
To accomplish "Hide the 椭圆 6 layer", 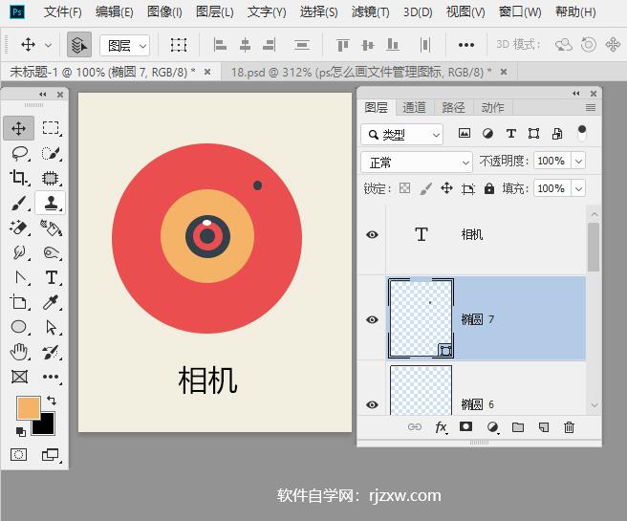I will (x=372, y=404).
